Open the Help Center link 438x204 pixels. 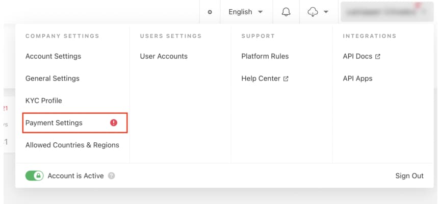[x=261, y=79]
